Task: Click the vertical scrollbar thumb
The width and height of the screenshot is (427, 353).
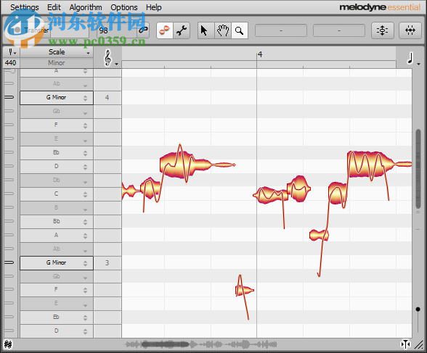Action: point(418,169)
